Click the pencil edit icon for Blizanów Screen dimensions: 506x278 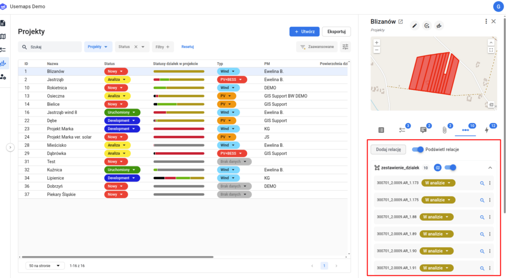point(415,26)
